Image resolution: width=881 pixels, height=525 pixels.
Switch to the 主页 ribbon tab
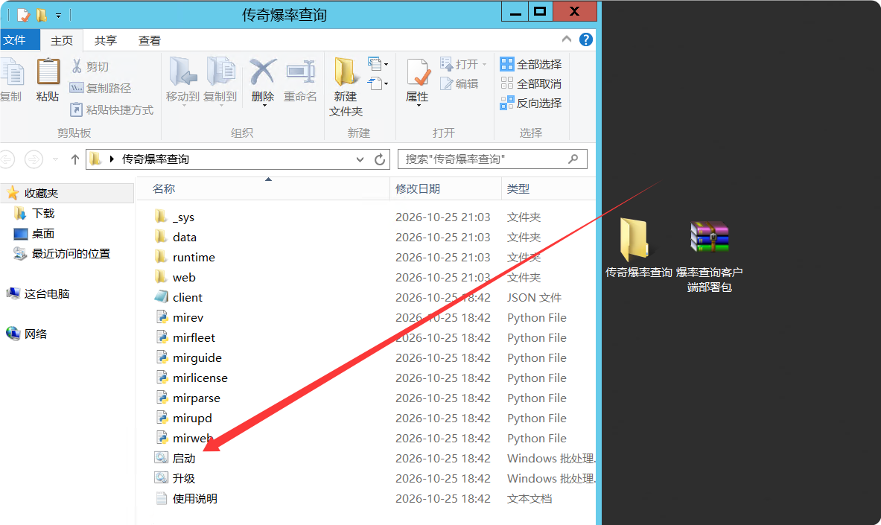(x=62, y=40)
